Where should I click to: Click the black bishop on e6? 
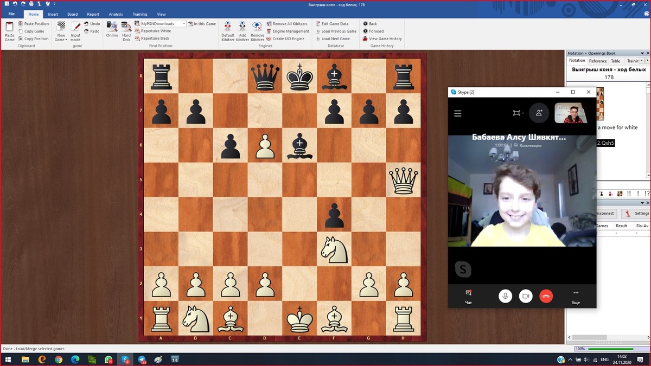pos(299,146)
